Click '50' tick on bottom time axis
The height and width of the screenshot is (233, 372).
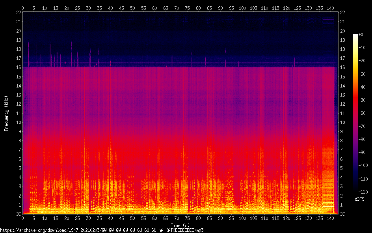(x=132, y=218)
